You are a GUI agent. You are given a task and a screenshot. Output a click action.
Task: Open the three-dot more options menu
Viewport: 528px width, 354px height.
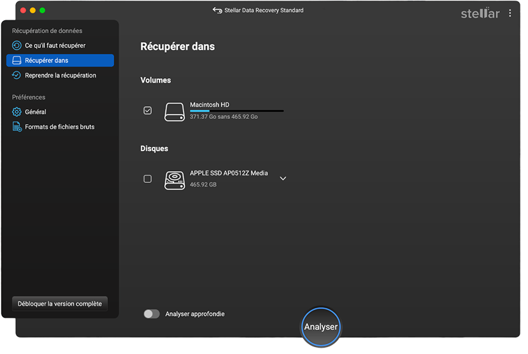pyautogui.click(x=510, y=13)
